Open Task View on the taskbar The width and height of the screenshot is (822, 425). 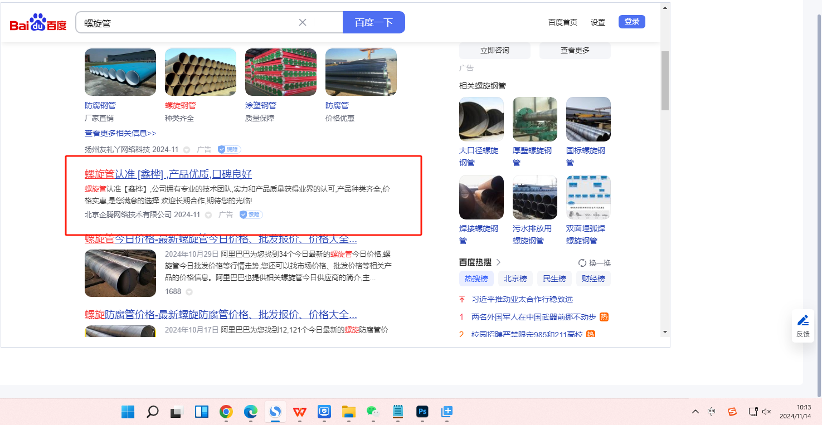pos(177,412)
